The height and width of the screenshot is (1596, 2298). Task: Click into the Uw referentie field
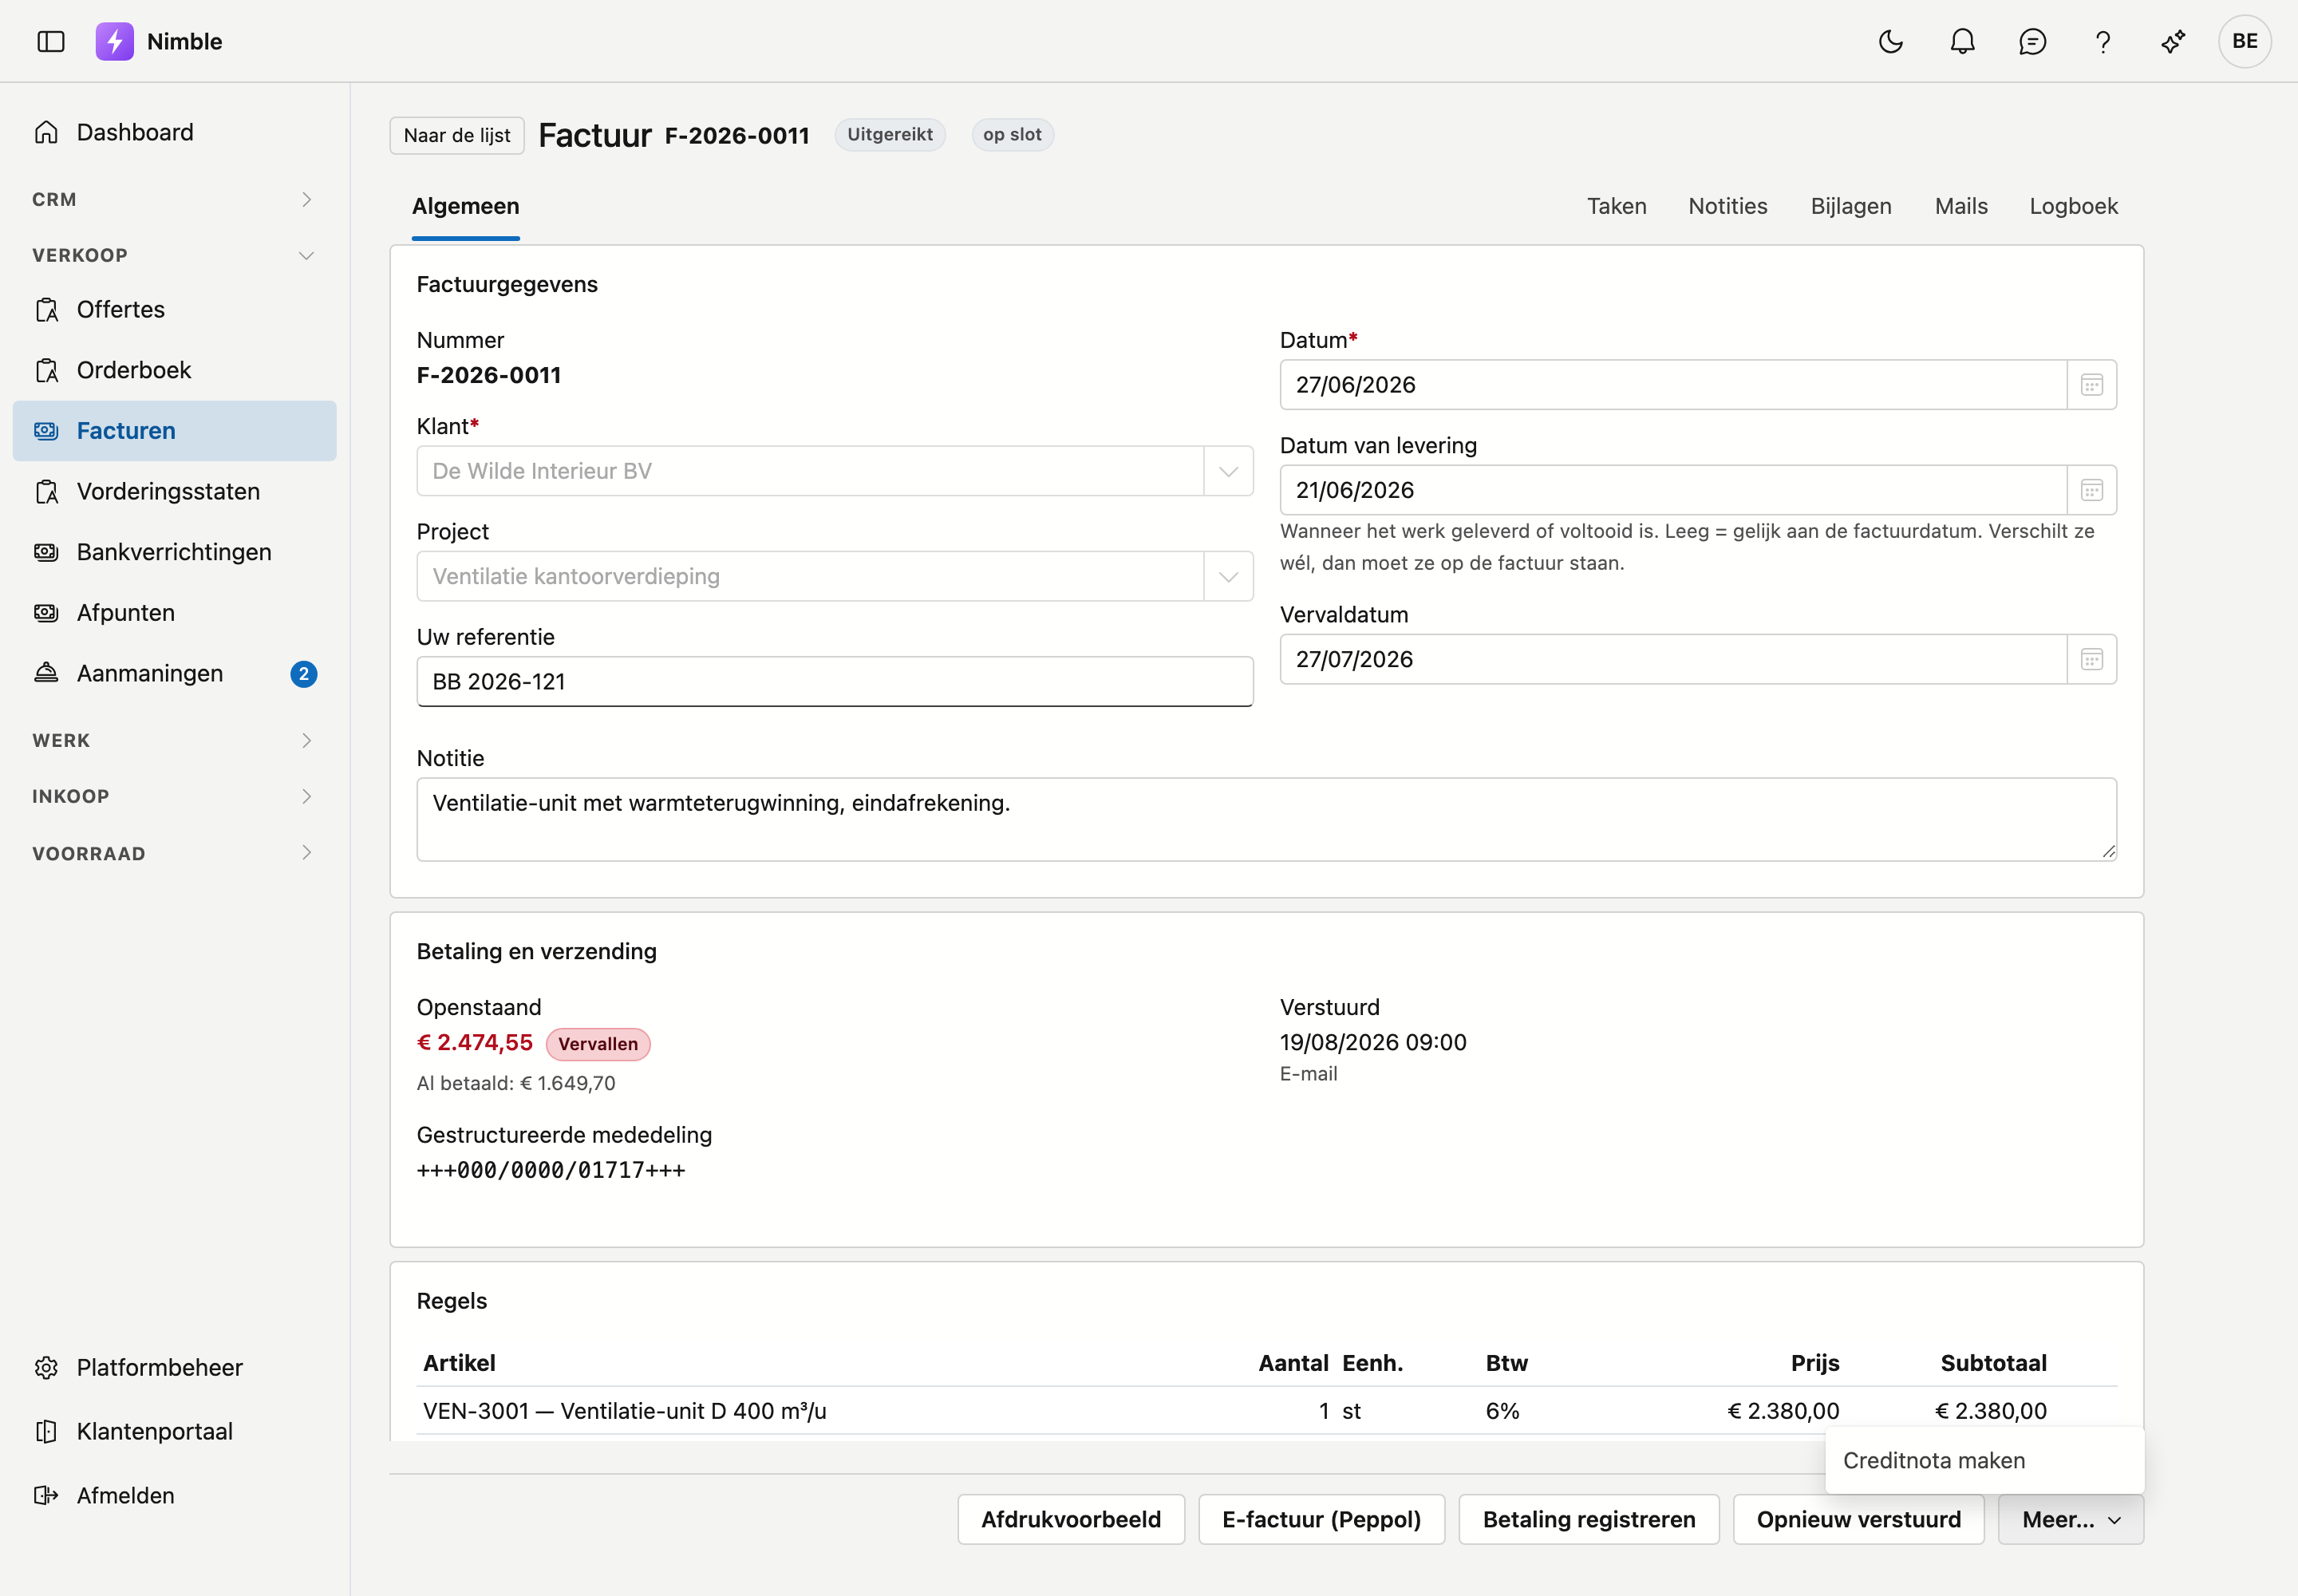pos(834,681)
